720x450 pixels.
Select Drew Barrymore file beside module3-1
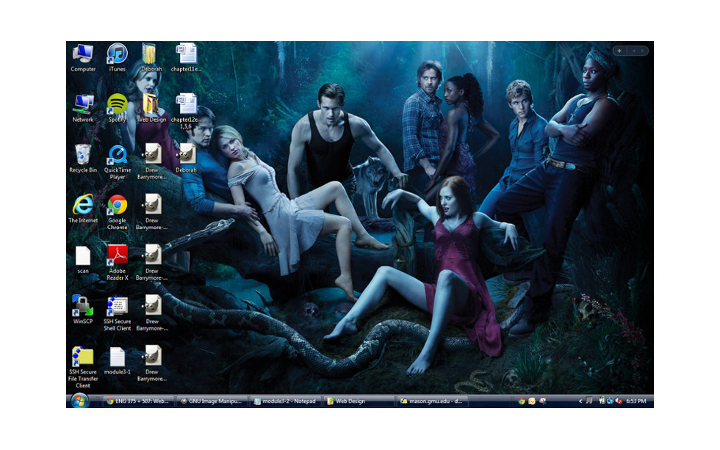point(151,364)
